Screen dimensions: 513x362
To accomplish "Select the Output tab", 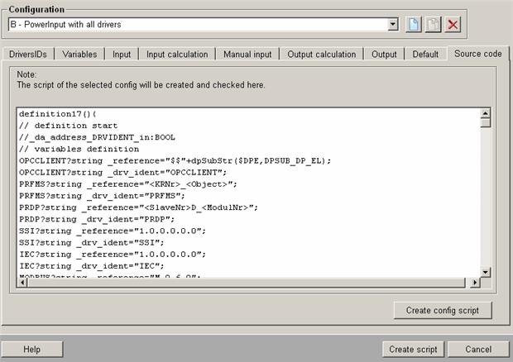I will click(384, 55).
